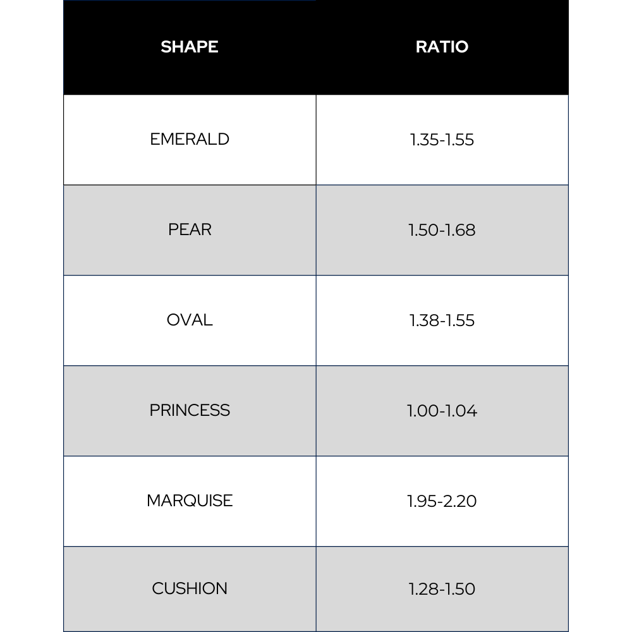Select the EMERALD shape cell
This screenshot has width=632, height=632.
[190, 139]
